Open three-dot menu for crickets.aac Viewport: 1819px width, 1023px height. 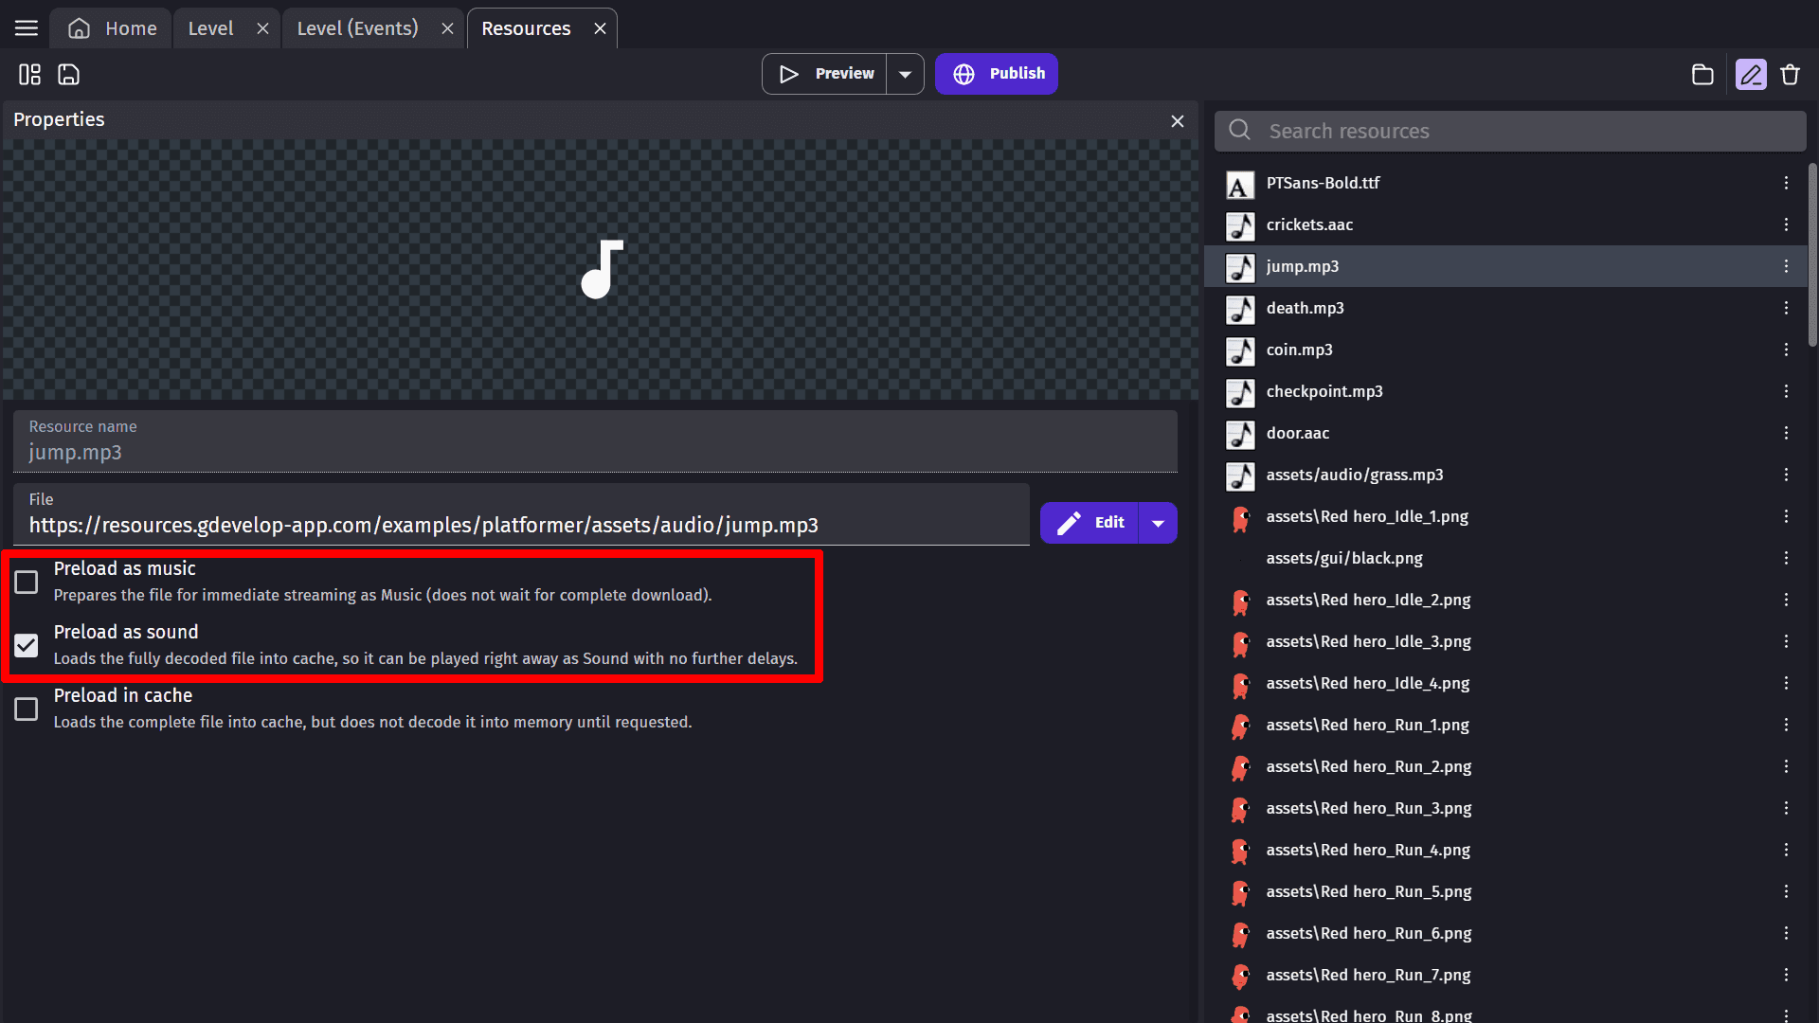pos(1786,224)
